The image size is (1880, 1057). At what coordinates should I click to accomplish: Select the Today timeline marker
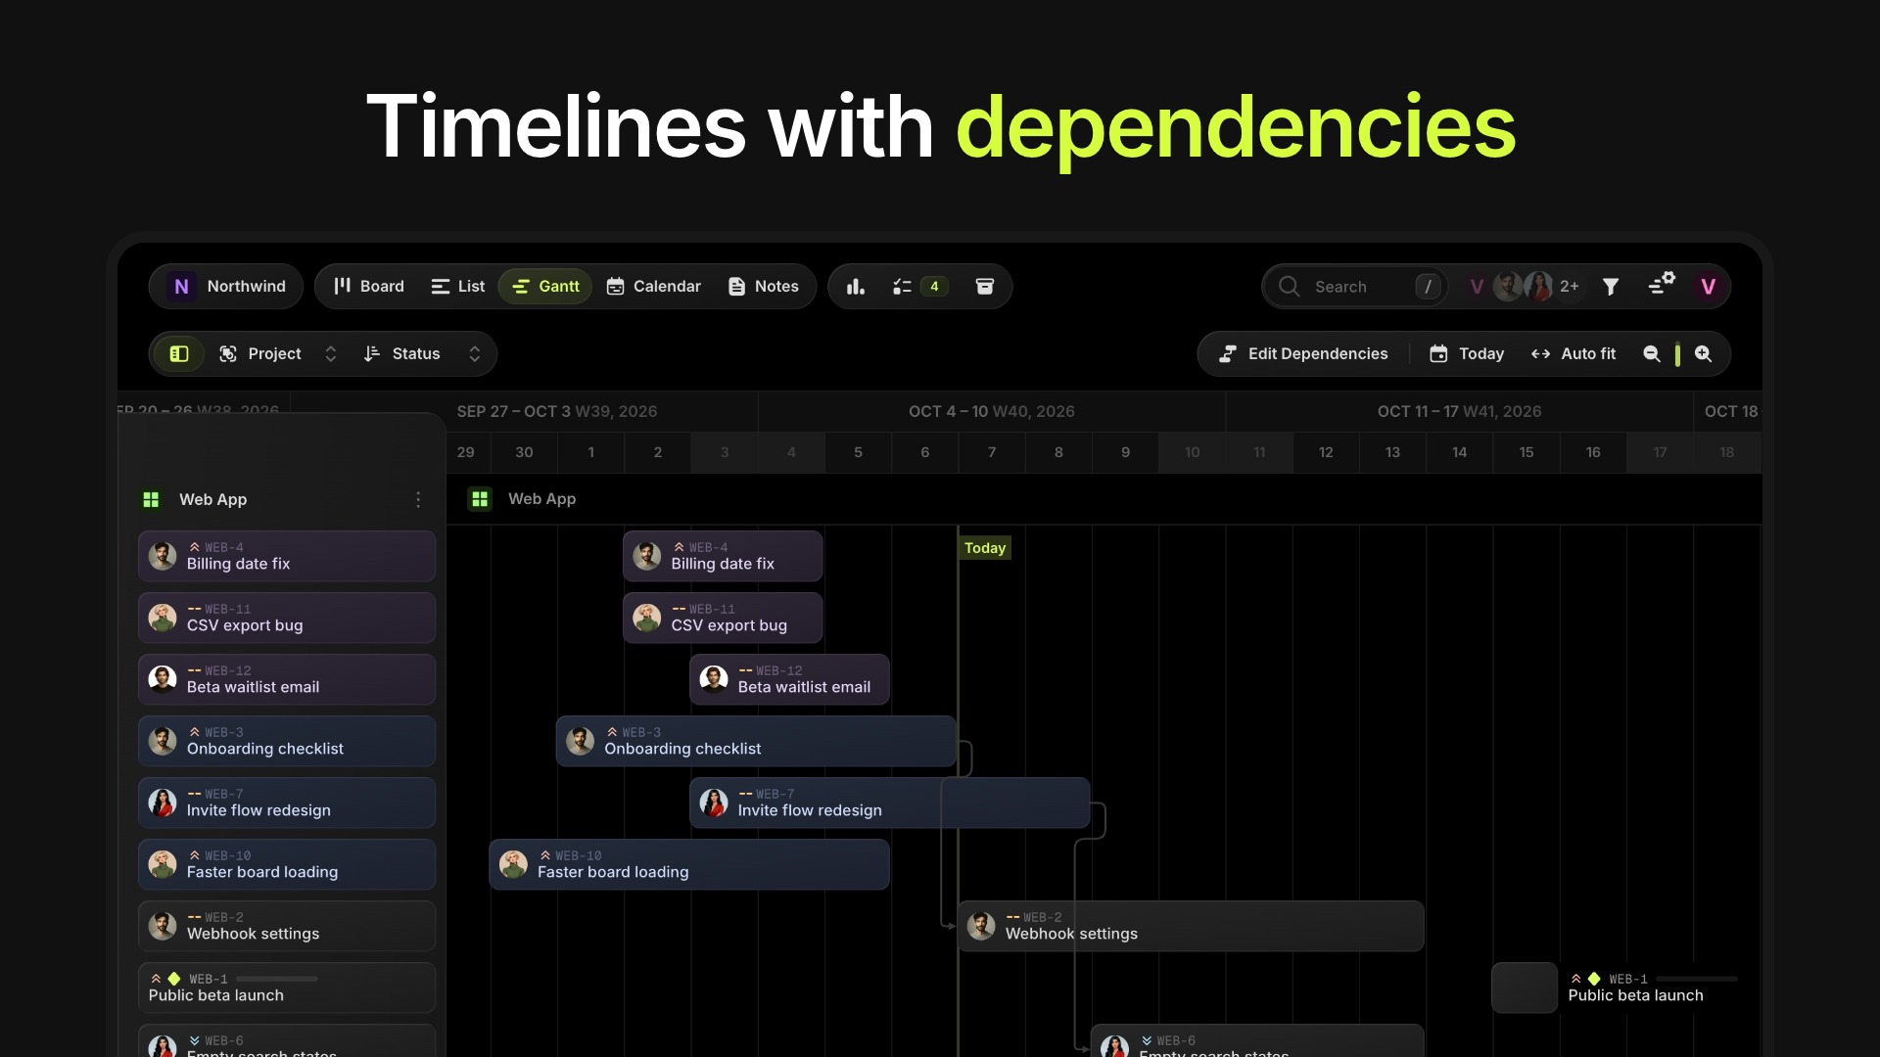(985, 549)
